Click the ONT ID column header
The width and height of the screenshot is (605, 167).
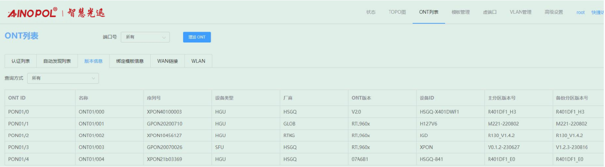pyautogui.click(x=17, y=98)
